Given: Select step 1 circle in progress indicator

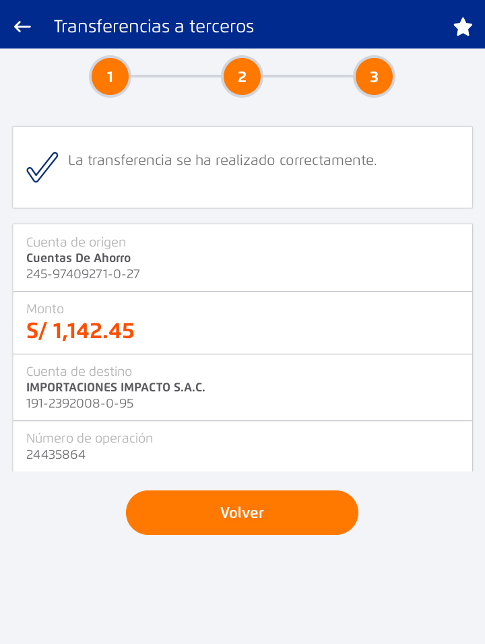Looking at the screenshot, I should tap(110, 77).
